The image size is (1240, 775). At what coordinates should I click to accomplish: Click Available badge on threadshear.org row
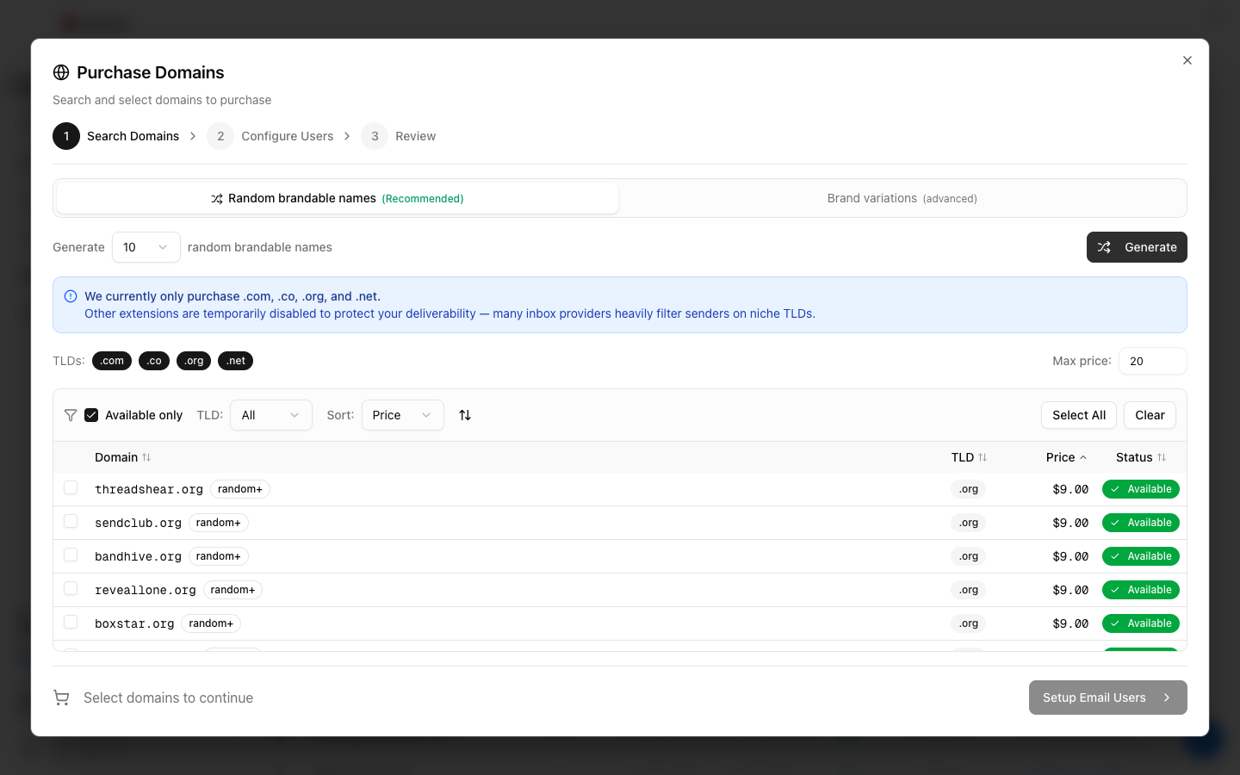coord(1141,489)
